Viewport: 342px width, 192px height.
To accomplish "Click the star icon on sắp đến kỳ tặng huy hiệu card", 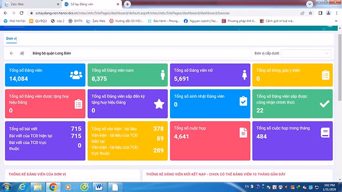I will click(x=159, y=104).
